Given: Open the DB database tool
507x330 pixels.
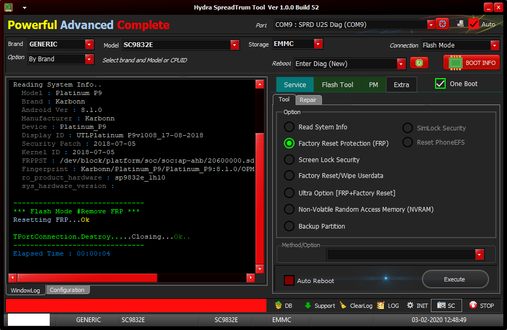Looking at the screenshot, I should 283,306.
